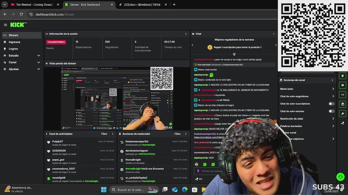Click the purple microphone icon in chat box
The image size is (348, 195).
198,171
